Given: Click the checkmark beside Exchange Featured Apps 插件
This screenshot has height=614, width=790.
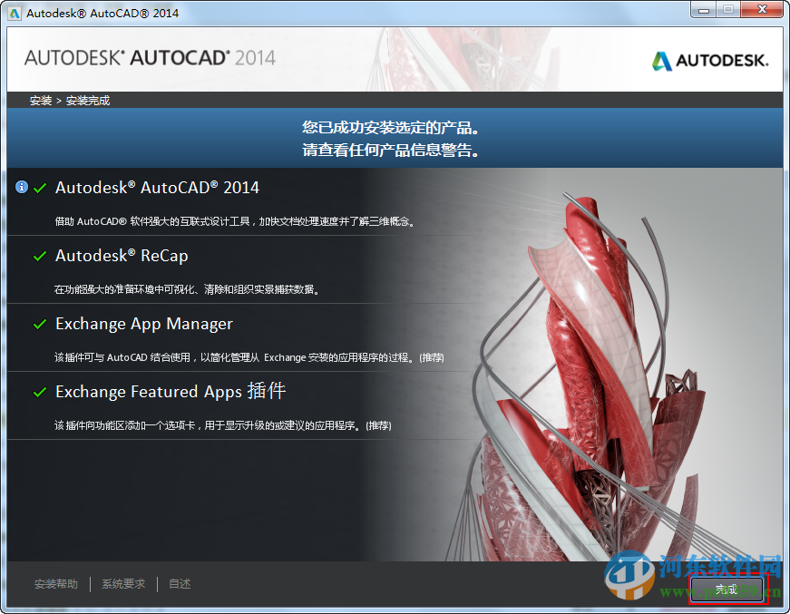Looking at the screenshot, I should (x=38, y=392).
